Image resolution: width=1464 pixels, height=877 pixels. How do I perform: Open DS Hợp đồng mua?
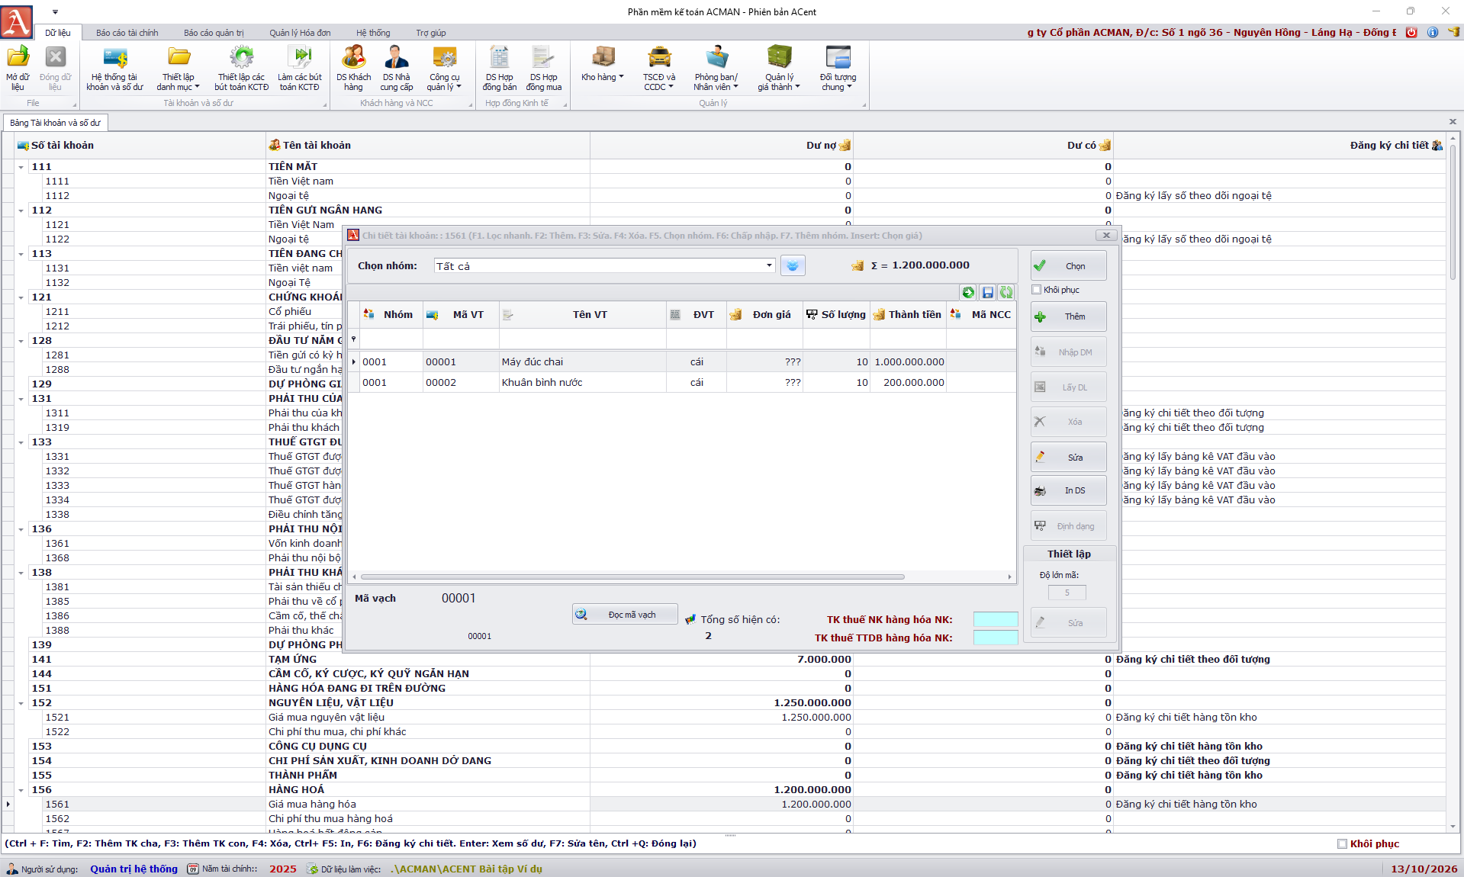(543, 67)
